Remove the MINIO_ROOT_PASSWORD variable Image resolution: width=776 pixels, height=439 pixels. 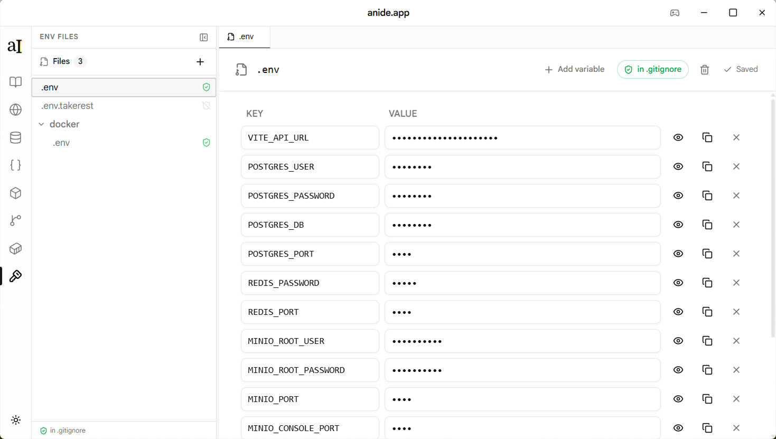(x=736, y=370)
